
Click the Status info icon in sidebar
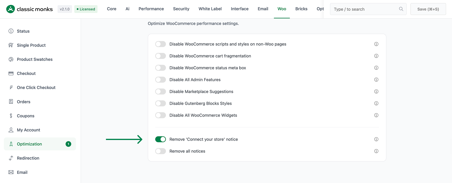coord(11,31)
